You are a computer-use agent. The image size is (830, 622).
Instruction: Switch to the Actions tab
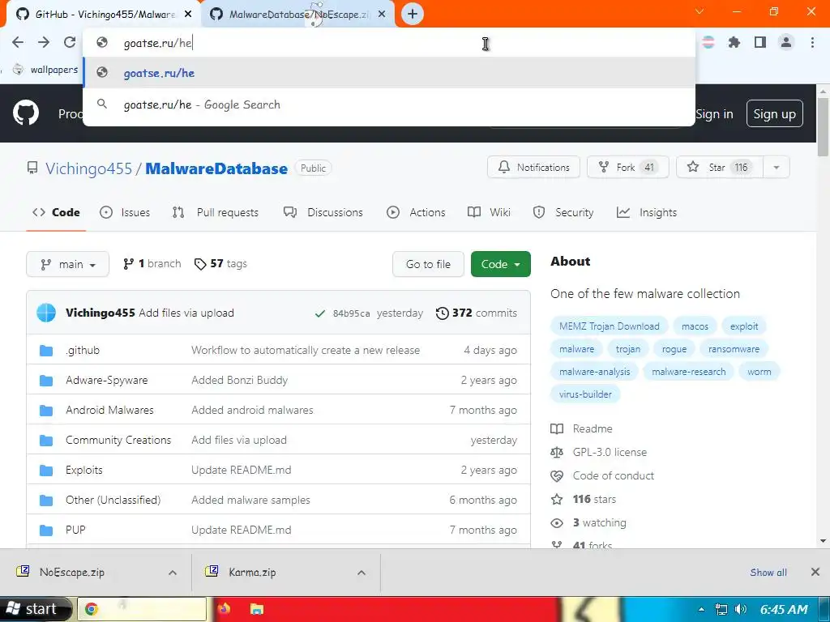[416, 213]
